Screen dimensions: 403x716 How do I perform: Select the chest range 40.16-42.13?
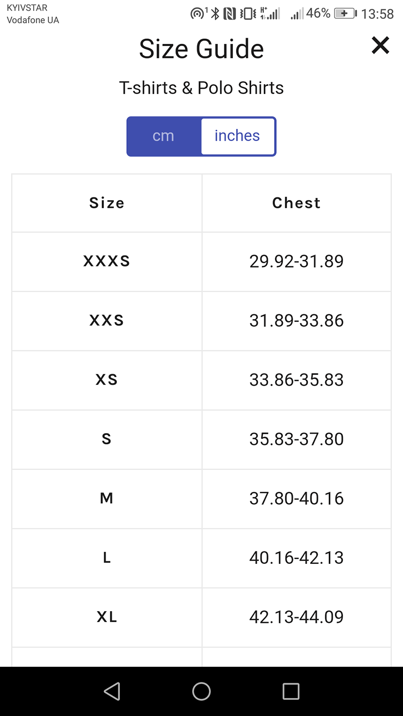pos(296,558)
